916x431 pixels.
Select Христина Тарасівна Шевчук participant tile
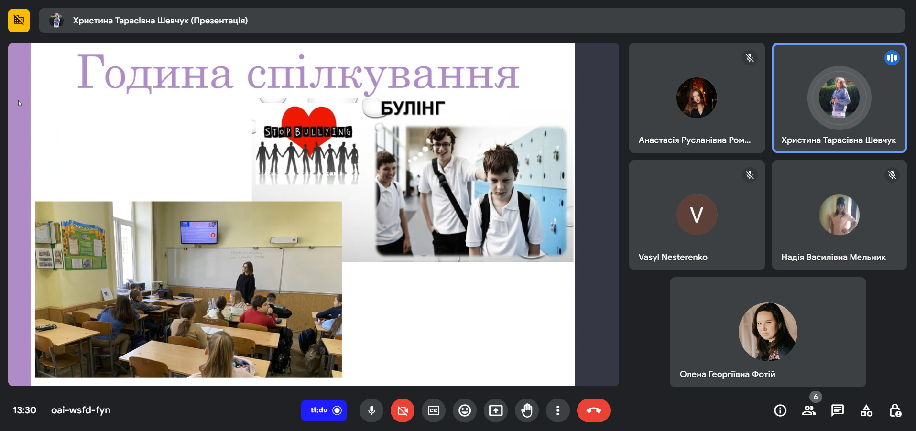coord(840,98)
